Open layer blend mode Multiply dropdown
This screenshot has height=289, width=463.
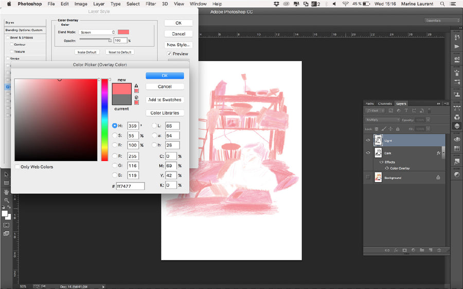382,120
